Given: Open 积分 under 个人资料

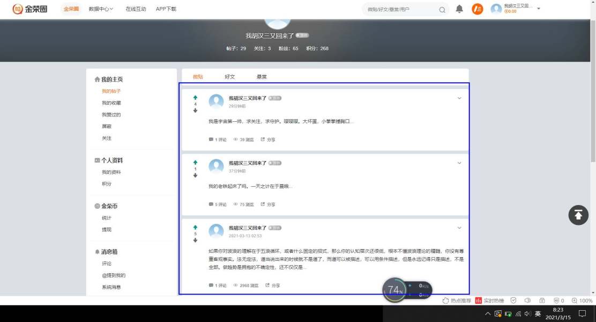Looking at the screenshot, I should pyautogui.click(x=107, y=184).
